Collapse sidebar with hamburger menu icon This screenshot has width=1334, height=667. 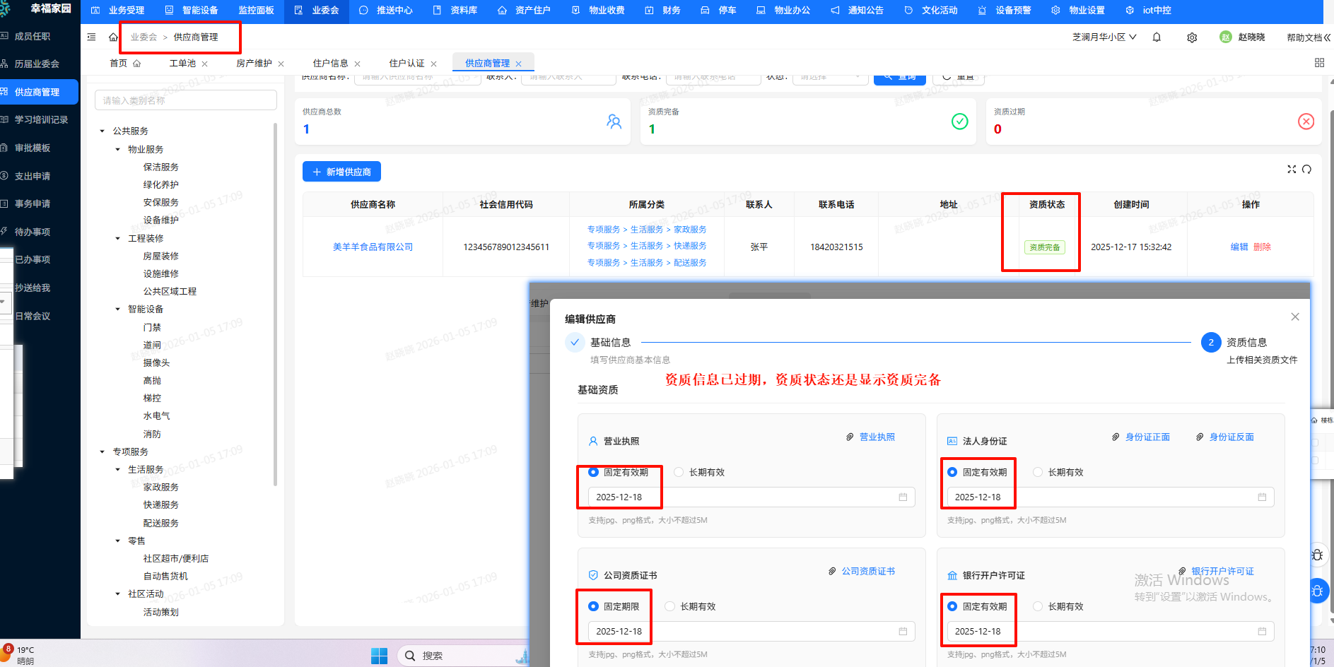(91, 37)
